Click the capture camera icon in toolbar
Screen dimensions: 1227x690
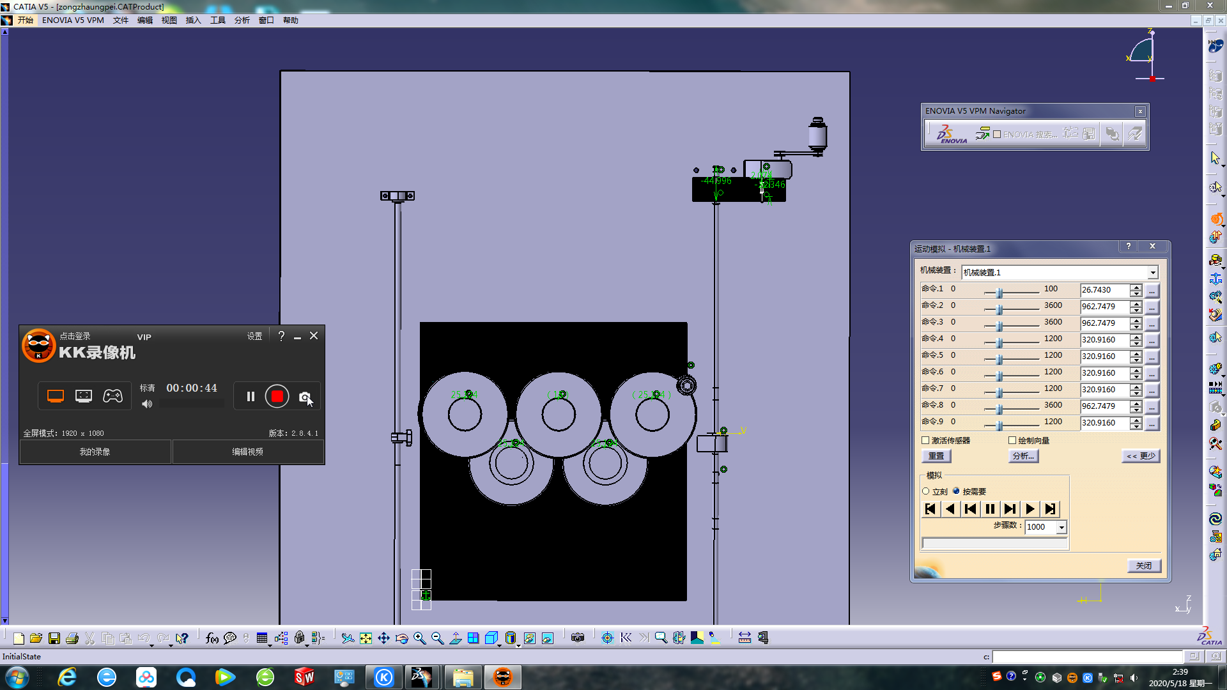click(578, 638)
